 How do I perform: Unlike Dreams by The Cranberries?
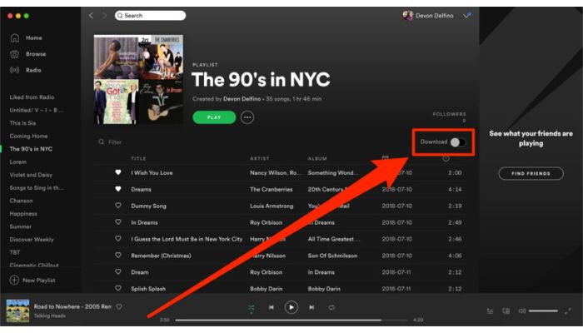click(x=118, y=189)
